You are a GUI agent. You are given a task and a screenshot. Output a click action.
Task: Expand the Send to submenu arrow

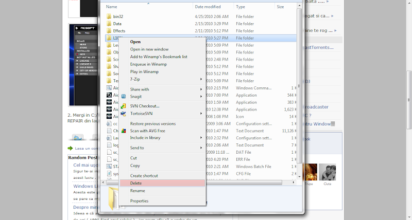click(201, 148)
